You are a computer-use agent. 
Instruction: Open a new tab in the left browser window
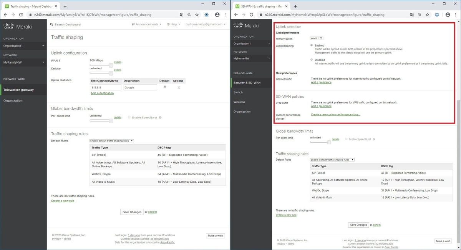click(65, 6)
